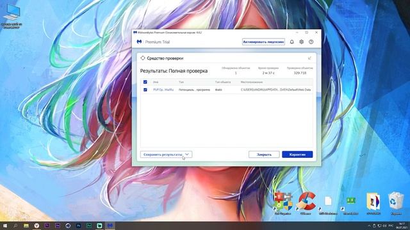The height and width of the screenshot is (230, 410).
Task: Click the network icon in system tray
Action: point(379,226)
